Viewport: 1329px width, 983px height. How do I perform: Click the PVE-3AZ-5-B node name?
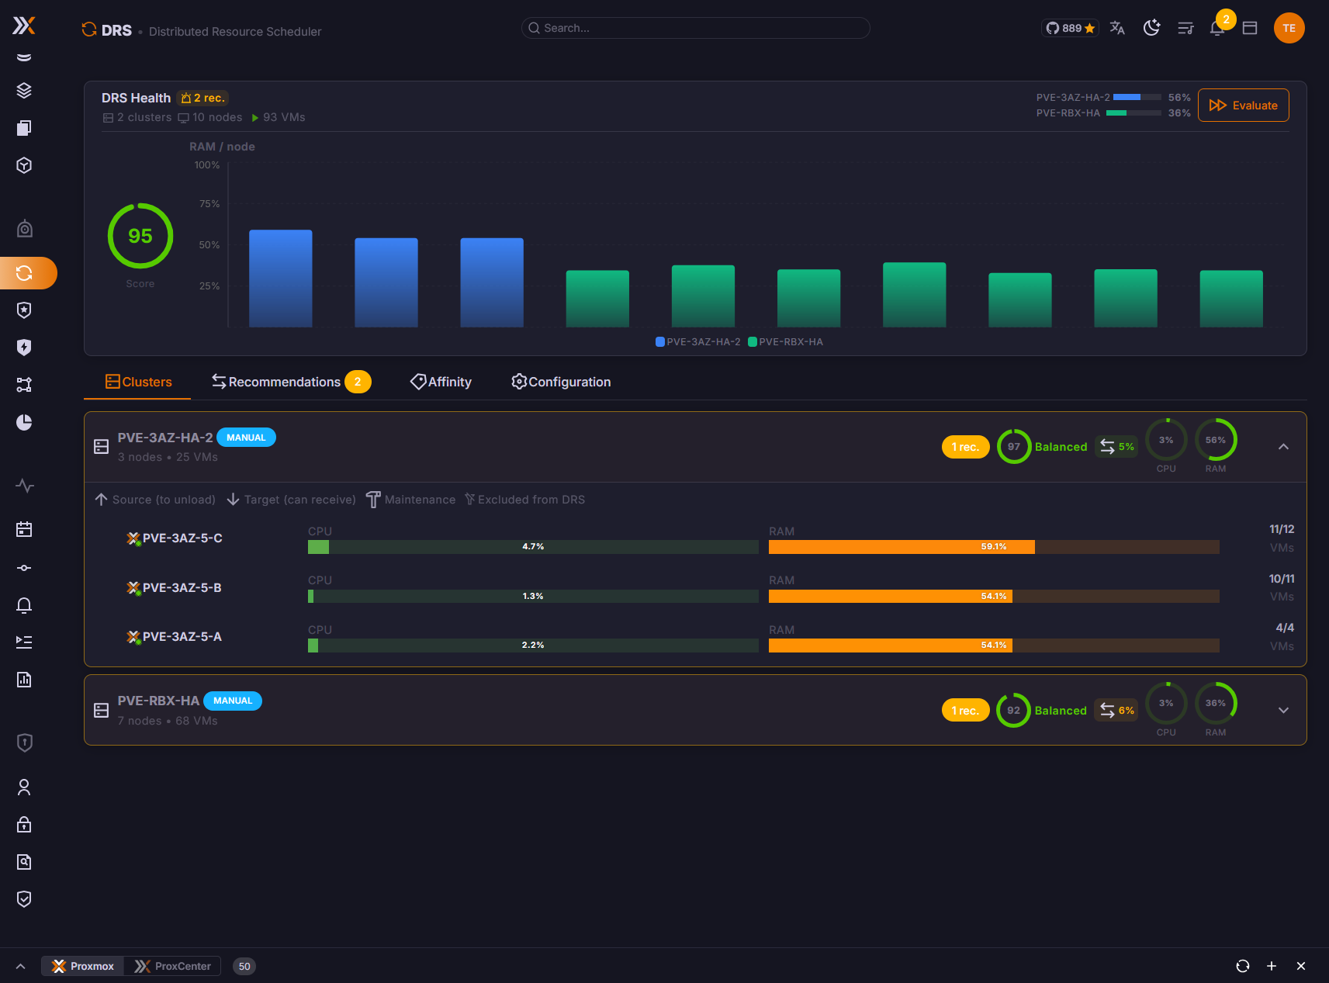pos(182,588)
